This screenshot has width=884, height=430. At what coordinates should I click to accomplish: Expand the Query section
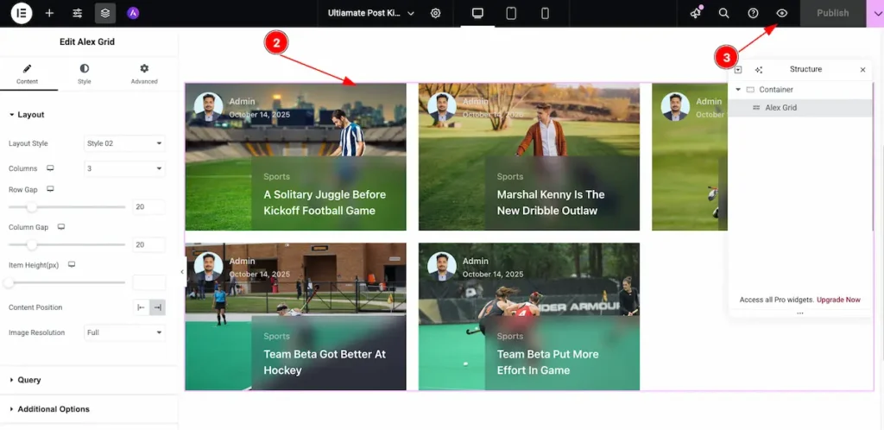tap(29, 380)
